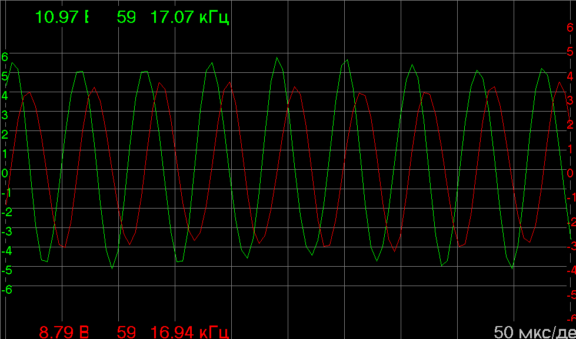
Task: Select the red axis label 0
Action: (x=570, y=173)
